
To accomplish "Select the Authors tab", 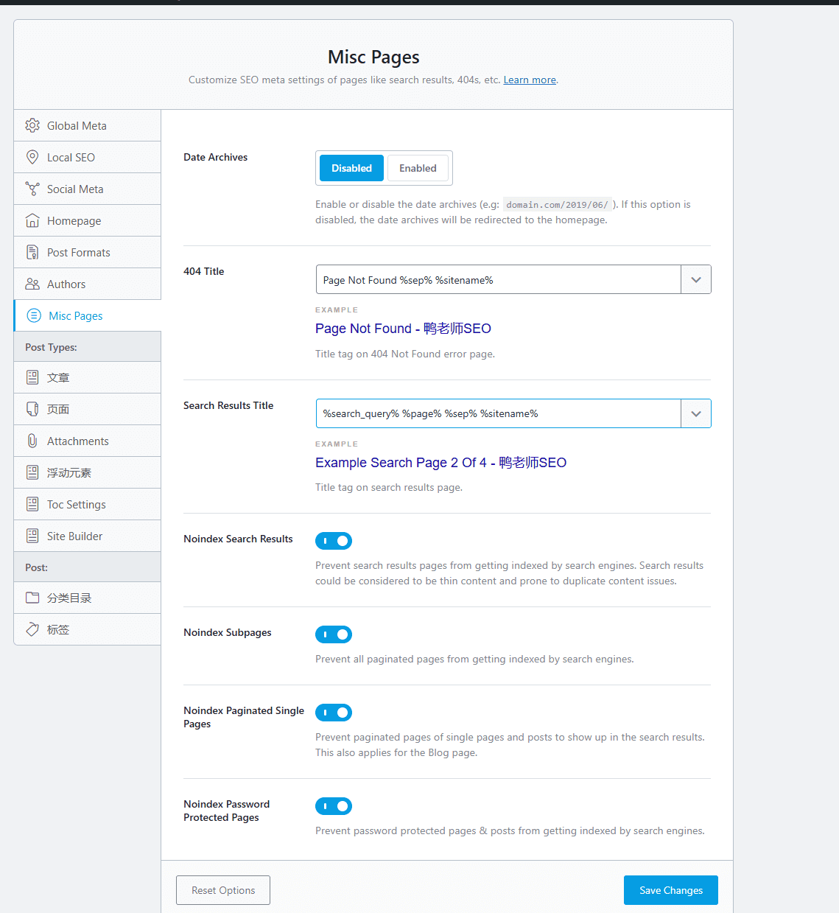I will (88, 284).
